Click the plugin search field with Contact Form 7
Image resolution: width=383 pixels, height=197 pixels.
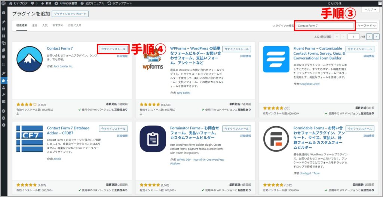click(324, 25)
